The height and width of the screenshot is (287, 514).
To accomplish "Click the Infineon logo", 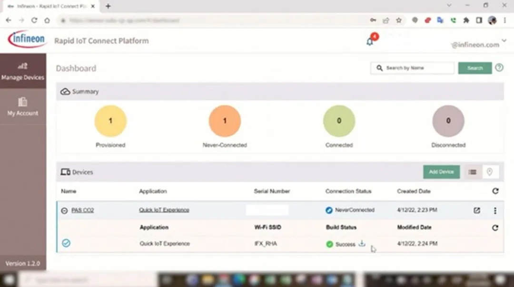I will [27, 39].
